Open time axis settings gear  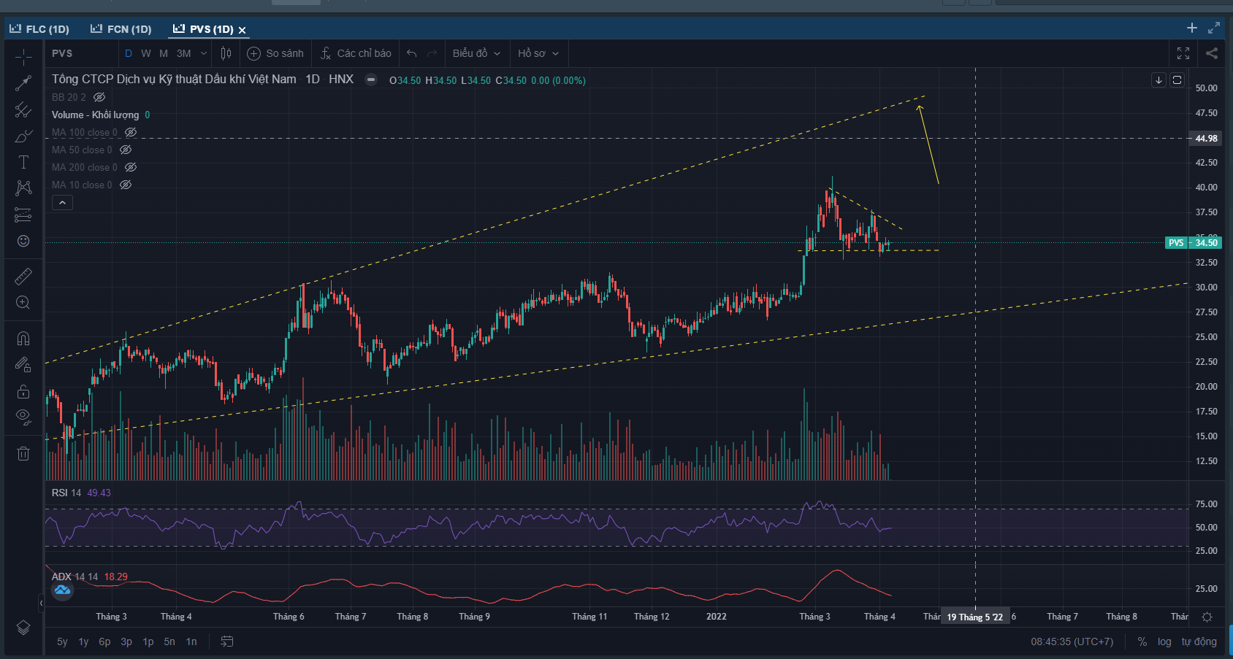coord(1207,617)
